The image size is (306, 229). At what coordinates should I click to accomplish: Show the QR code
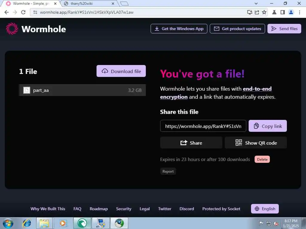[256, 143]
